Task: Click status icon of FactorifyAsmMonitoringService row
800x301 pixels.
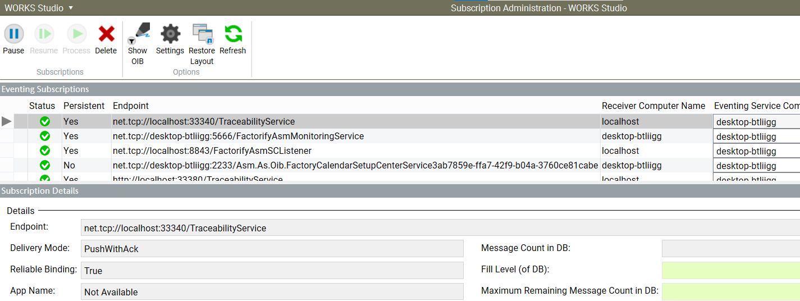Action: click(45, 136)
